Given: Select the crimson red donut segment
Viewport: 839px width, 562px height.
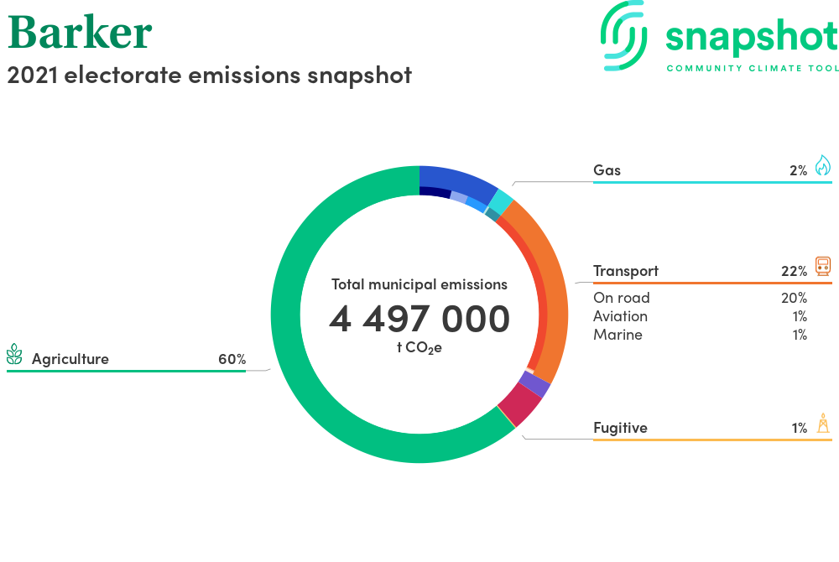Looking at the screenshot, I should 520,406.
